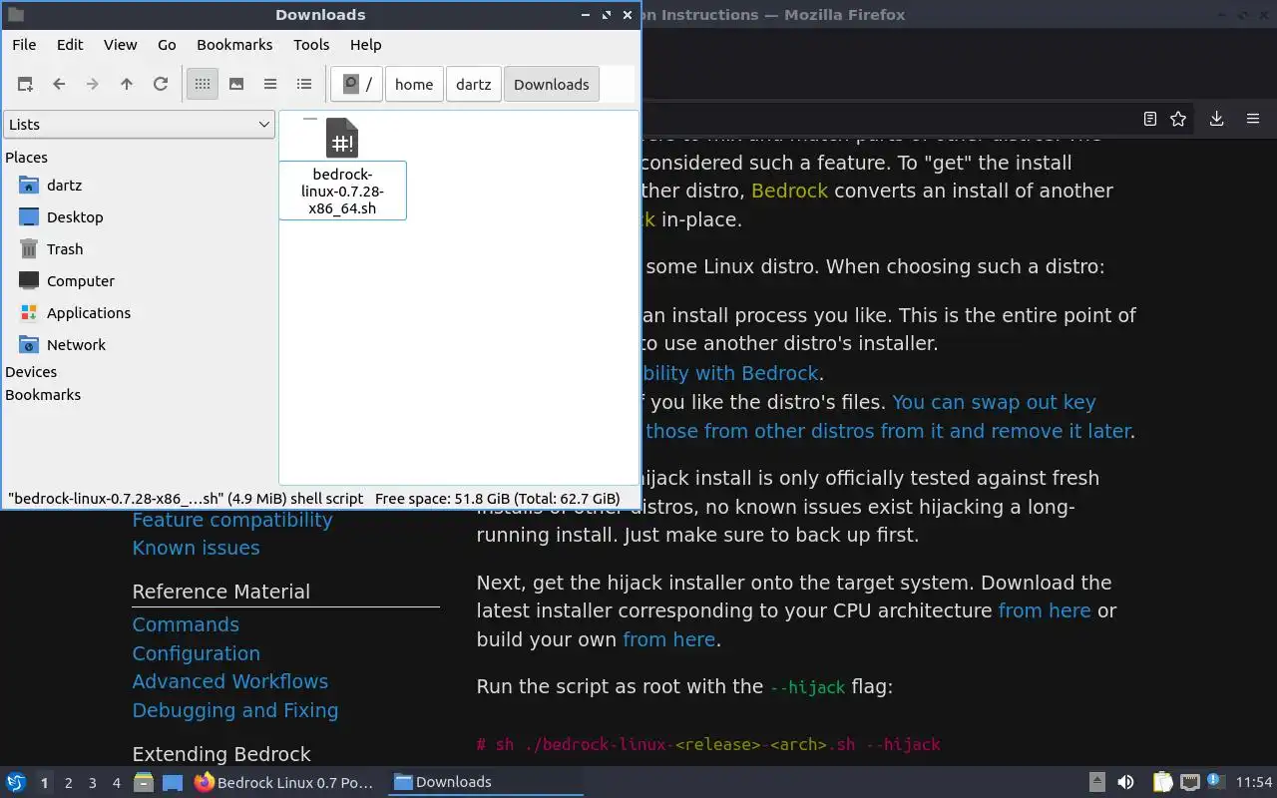Click the bedrock-linux-0.7.28-x86_64.sh filename label
This screenshot has width=1277, height=798.
point(342,191)
